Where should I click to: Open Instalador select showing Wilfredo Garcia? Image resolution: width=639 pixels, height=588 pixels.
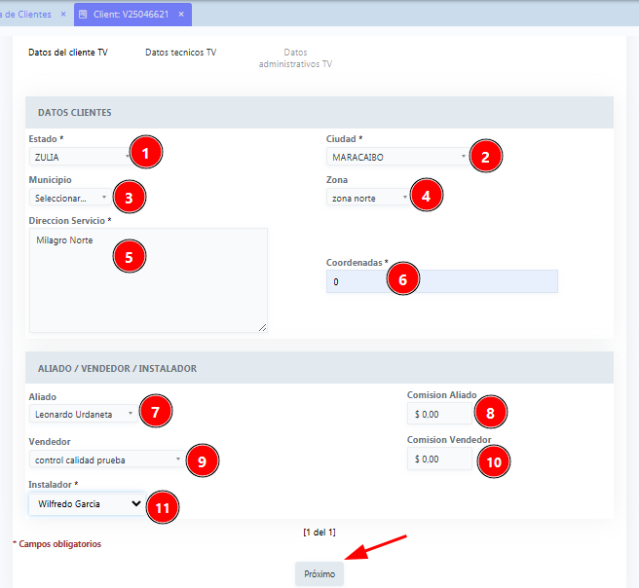click(x=87, y=504)
